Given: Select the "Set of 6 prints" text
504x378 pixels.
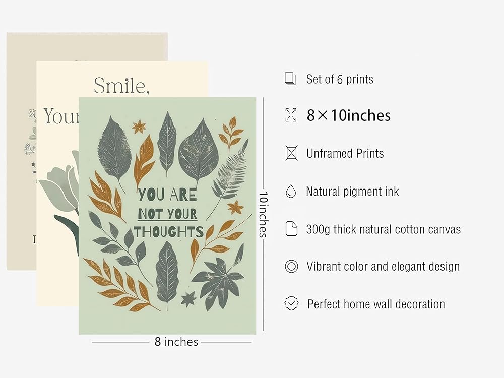Looking at the screenshot, I should pyautogui.click(x=340, y=79).
